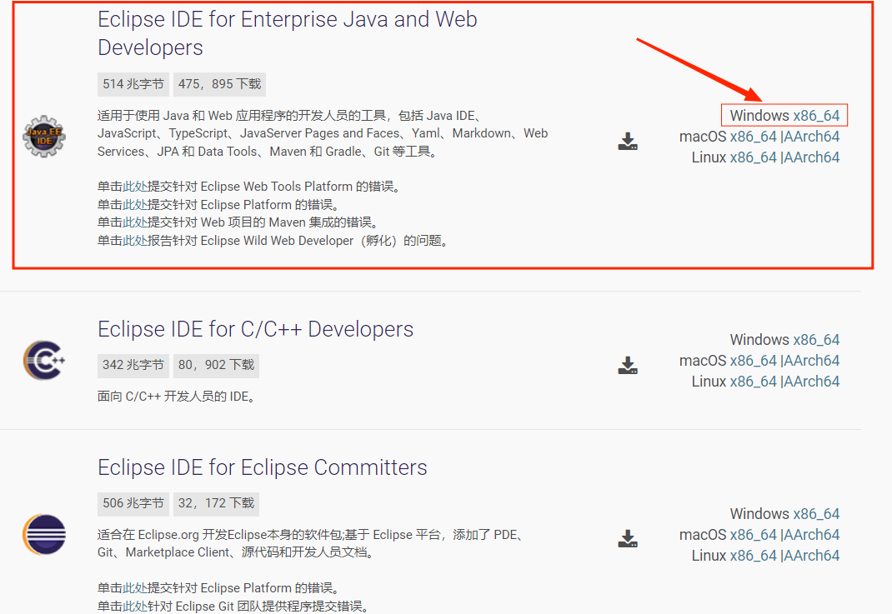
Task: Download Linux AArch64 for Eclipse Committers package
Action: pos(812,556)
